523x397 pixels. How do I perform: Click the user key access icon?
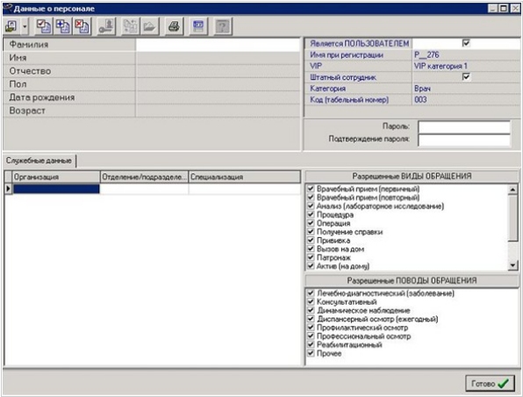pyautogui.click(x=106, y=26)
